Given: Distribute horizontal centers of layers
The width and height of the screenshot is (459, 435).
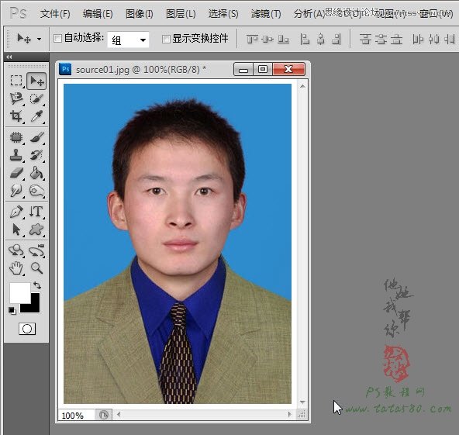Looking at the screenshot, I should click(434, 39).
